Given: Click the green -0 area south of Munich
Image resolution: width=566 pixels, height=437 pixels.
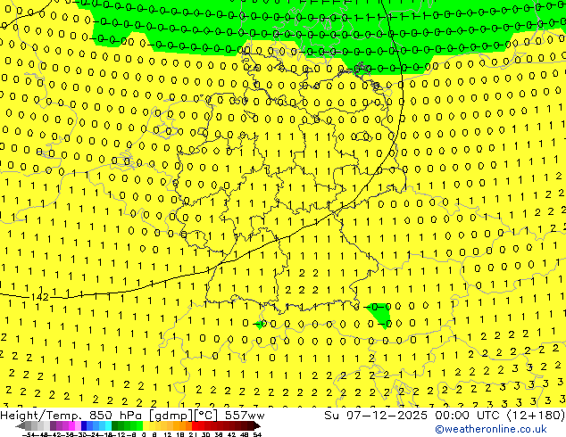Looking at the screenshot, I should click(x=379, y=315).
